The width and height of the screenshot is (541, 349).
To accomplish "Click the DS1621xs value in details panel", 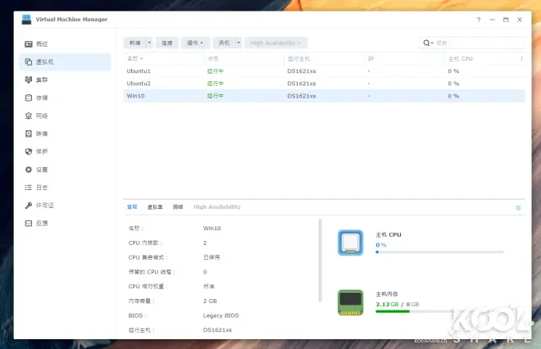I will point(217,330).
